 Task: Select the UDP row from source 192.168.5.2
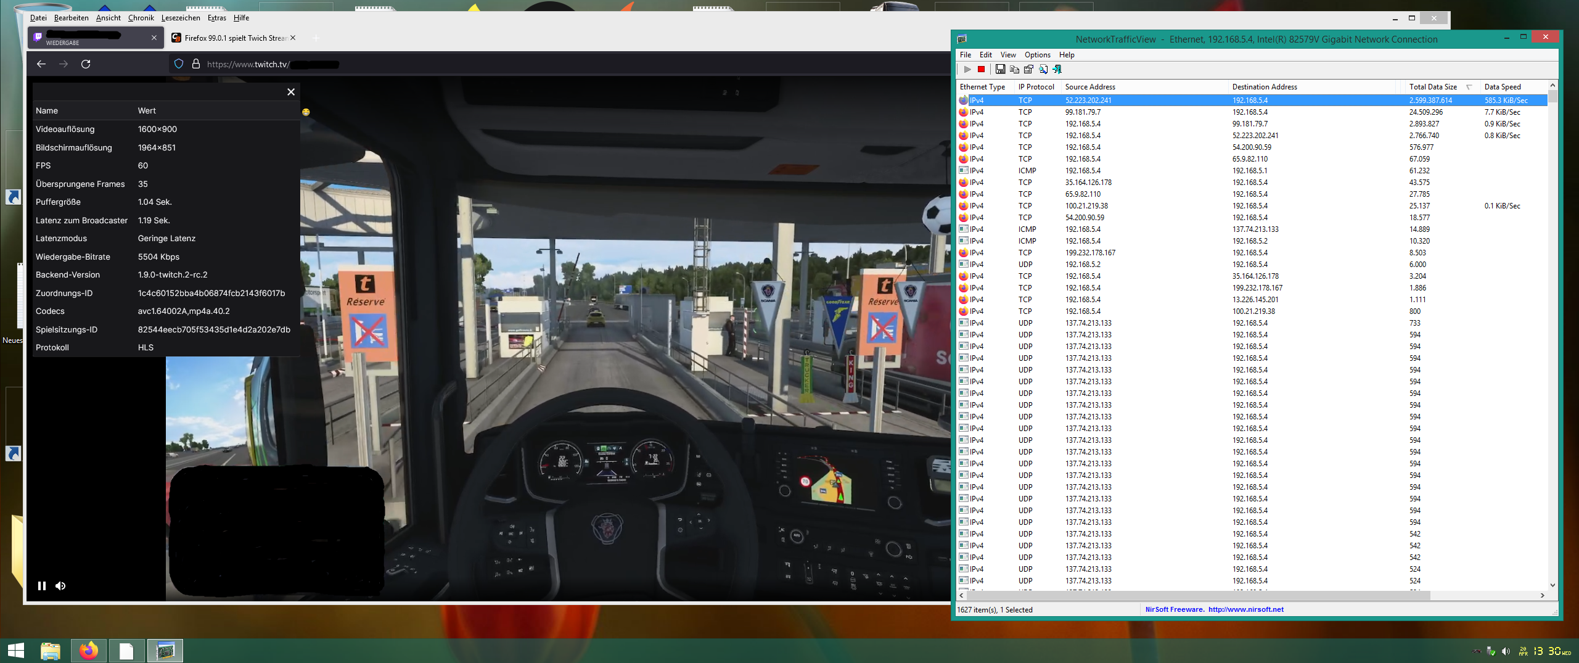click(x=1252, y=265)
